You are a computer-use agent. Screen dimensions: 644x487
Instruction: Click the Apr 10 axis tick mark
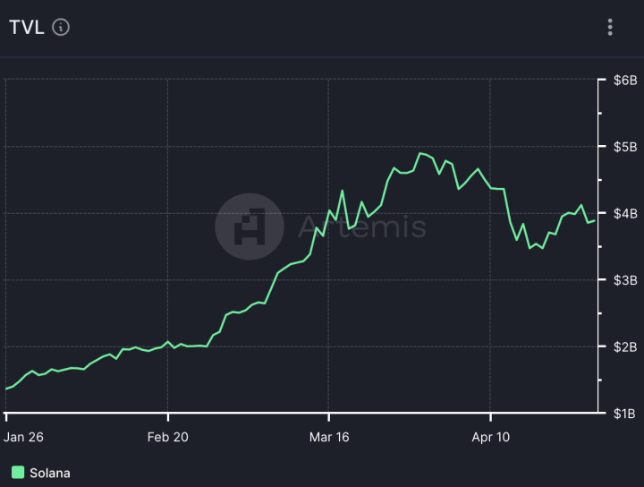tap(490, 416)
